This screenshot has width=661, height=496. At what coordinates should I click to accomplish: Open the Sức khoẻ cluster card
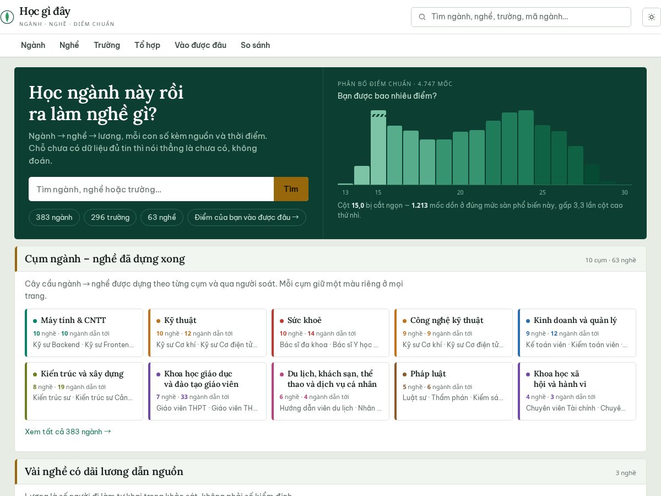point(330,333)
